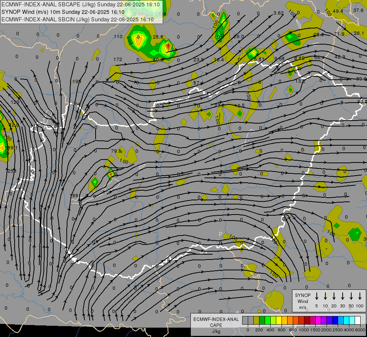Click the map value 3.62

pyautogui.click(x=279, y=13)
